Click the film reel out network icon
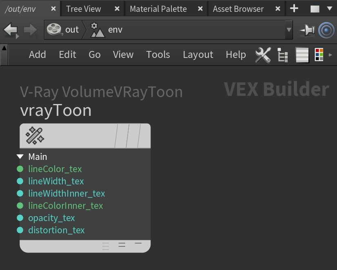Screen dimensions: 337x270 point(55,29)
